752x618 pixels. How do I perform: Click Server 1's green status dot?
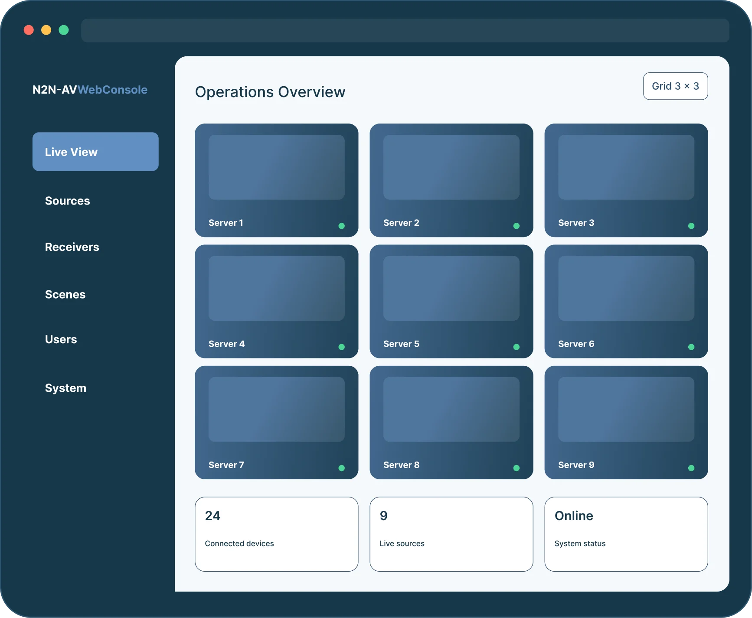[x=342, y=226]
